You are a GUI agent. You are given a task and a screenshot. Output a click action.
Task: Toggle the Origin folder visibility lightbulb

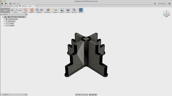click(x=6, y=23)
